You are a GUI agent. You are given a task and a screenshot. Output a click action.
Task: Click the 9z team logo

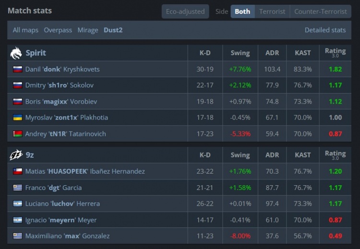pyautogui.click(x=16, y=155)
